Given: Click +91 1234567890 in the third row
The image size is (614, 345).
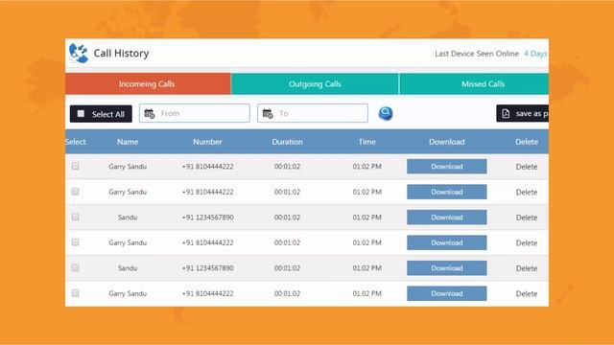Looking at the screenshot, I should click(x=207, y=218).
